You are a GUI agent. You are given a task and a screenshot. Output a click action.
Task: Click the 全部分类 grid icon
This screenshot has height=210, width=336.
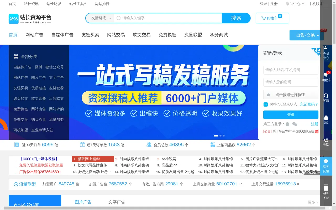pos(16,56)
